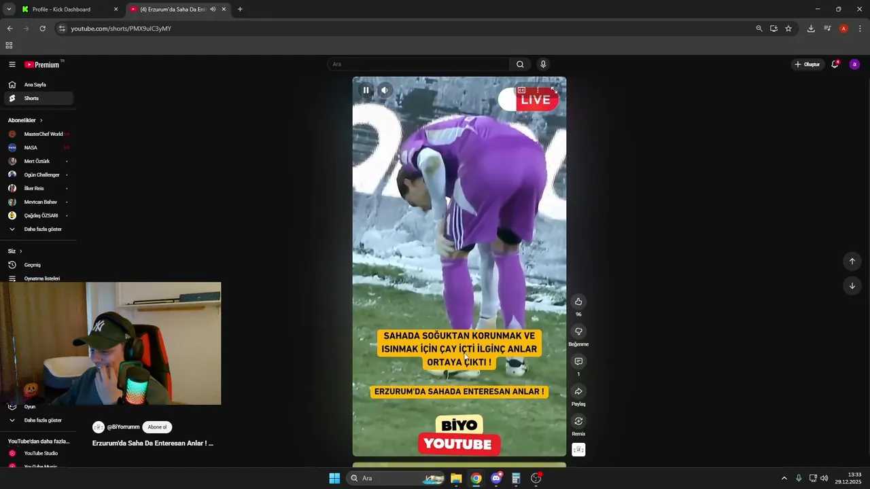Open YouTube notifications bell
This screenshot has width=870, height=489.
point(835,65)
